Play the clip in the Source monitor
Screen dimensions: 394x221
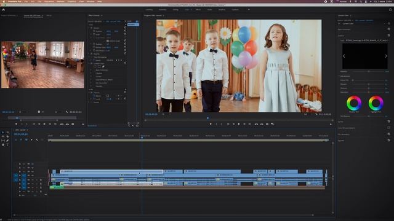coord(44,124)
